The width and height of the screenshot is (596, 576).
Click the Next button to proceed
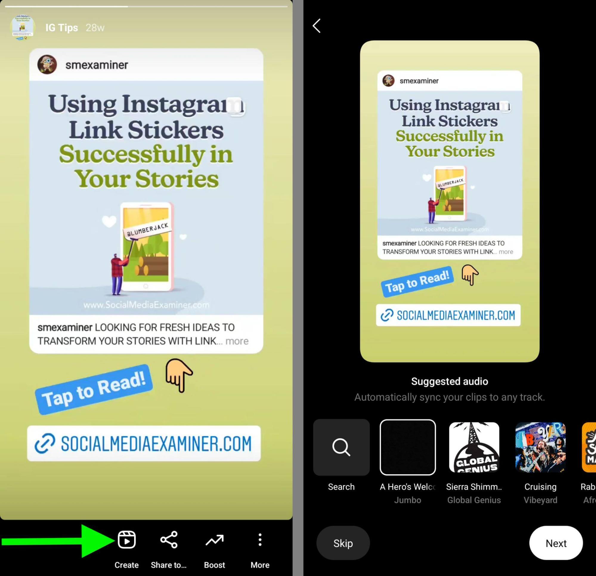click(555, 543)
